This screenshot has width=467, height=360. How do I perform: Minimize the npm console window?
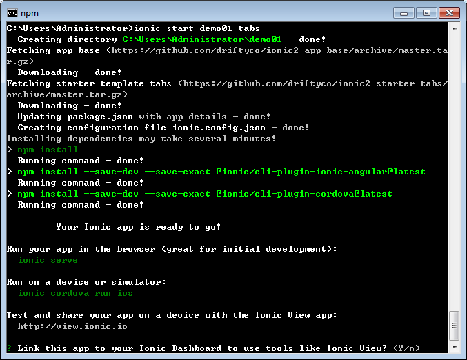click(404, 13)
